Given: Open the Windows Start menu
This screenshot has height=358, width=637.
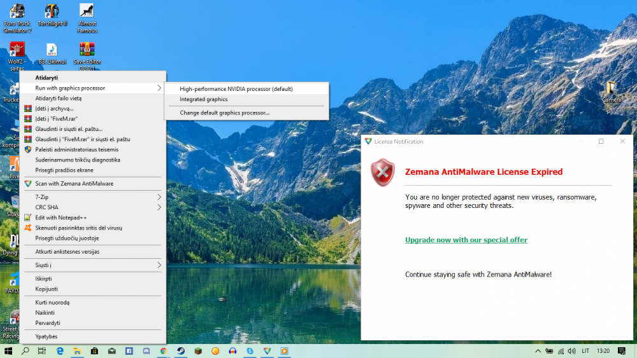Looking at the screenshot, I should click(8, 351).
